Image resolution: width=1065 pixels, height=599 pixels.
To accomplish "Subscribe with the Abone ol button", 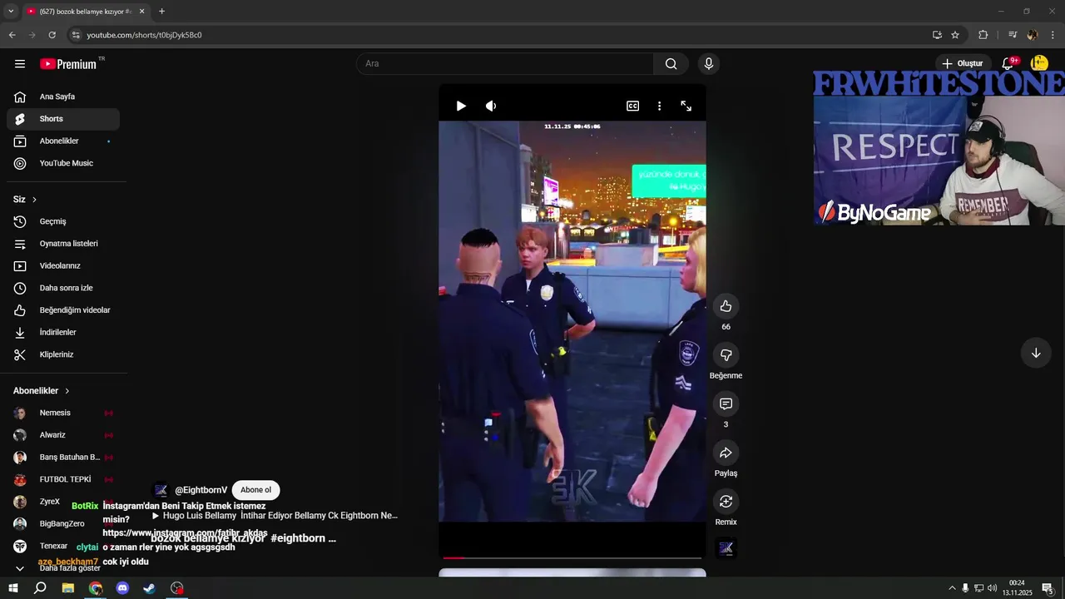I will (x=255, y=490).
